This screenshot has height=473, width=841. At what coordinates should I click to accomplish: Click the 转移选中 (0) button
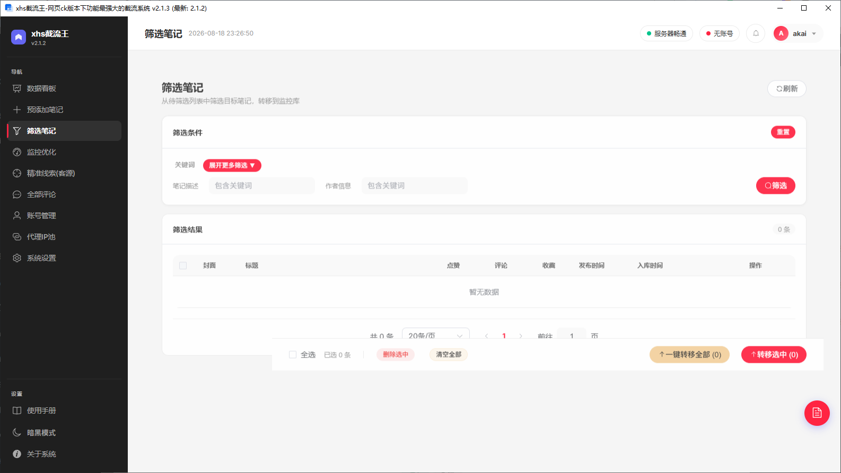coord(774,354)
